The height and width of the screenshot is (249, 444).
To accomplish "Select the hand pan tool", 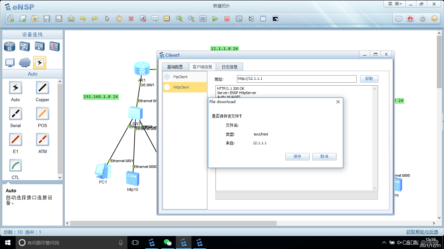I will tap(119, 18).
